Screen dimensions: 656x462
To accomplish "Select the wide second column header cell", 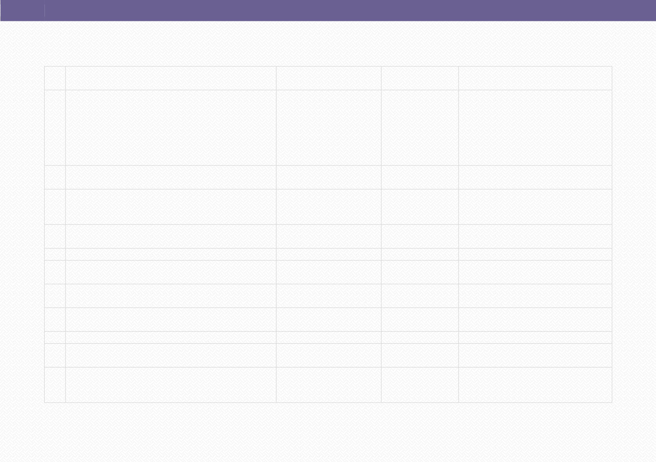I will pos(171,78).
